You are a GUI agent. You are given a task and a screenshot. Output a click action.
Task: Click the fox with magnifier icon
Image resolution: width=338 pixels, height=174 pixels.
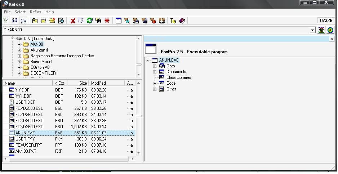point(127,21)
